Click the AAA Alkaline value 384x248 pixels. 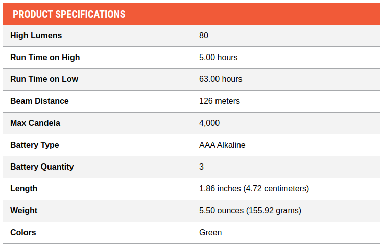[222, 145]
